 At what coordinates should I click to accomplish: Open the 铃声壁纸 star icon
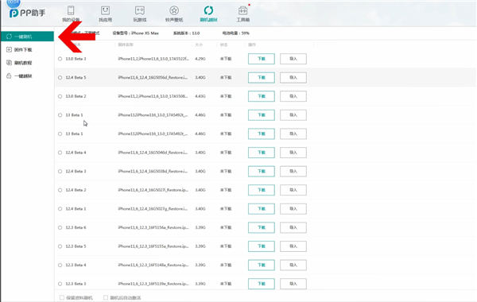pyautogui.click(x=174, y=10)
